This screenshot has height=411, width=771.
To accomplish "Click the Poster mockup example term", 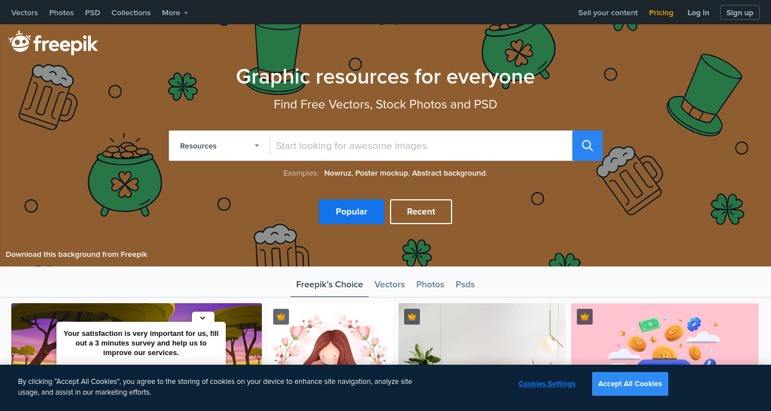I will point(382,173).
